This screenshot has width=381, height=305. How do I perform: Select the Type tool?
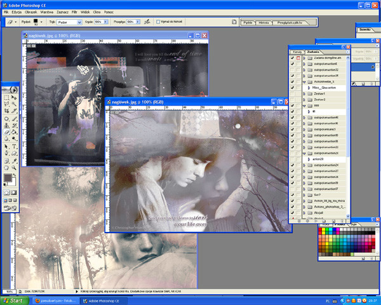(14, 147)
